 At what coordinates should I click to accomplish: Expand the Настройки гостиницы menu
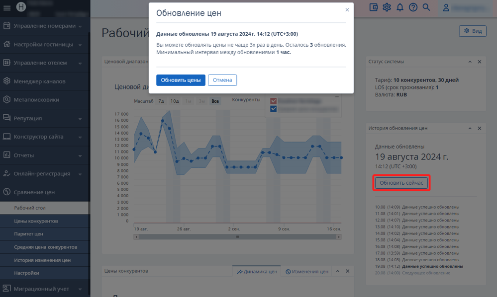(80, 45)
